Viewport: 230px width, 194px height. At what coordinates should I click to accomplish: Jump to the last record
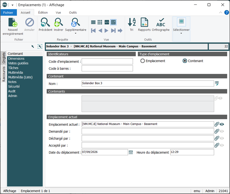(113, 31)
